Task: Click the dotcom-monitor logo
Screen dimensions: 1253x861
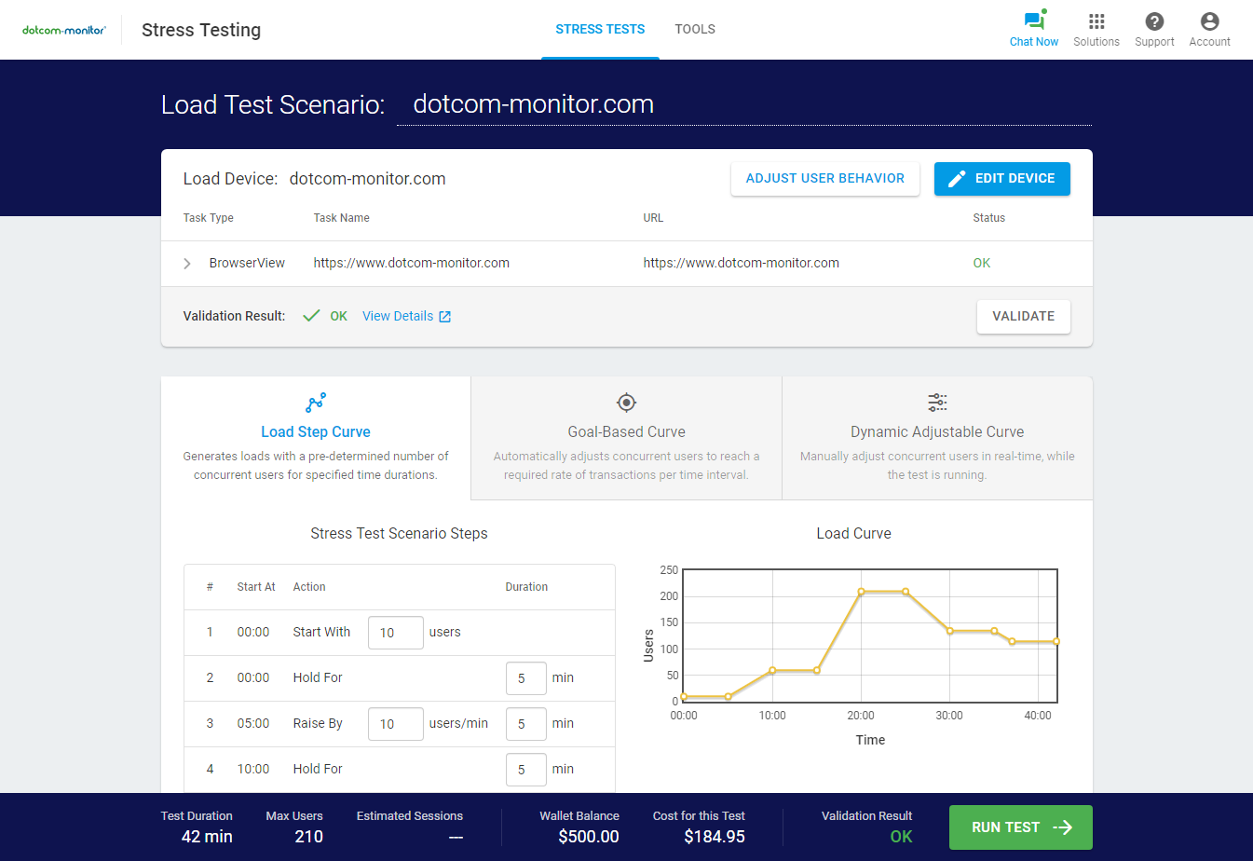Action: (x=63, y=29)
